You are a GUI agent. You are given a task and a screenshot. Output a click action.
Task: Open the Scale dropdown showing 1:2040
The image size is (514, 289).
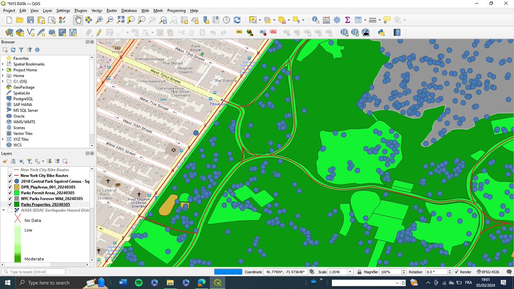[350, 271]
